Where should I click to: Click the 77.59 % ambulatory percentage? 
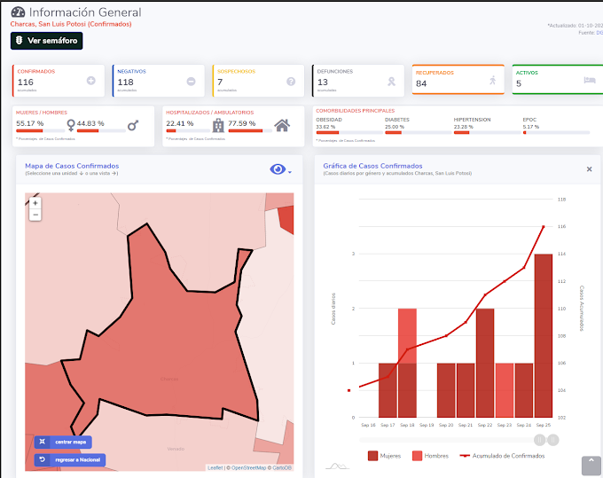click(x=241, y=123)
